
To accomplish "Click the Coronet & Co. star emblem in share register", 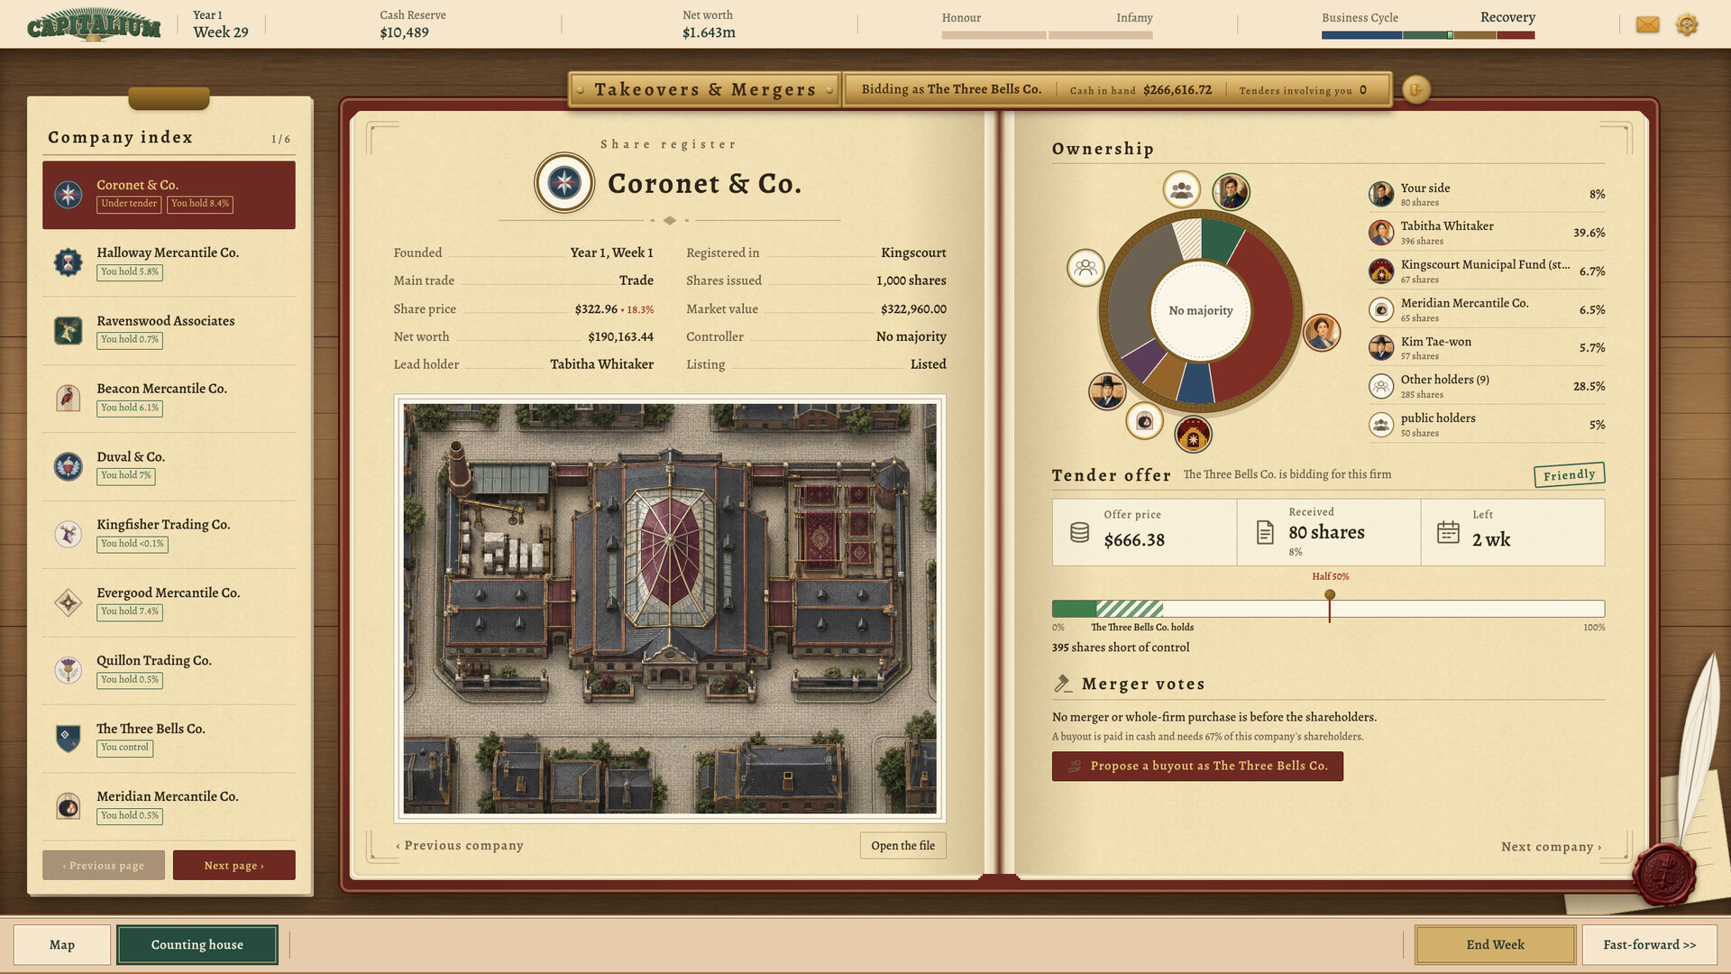I will 564,183.
